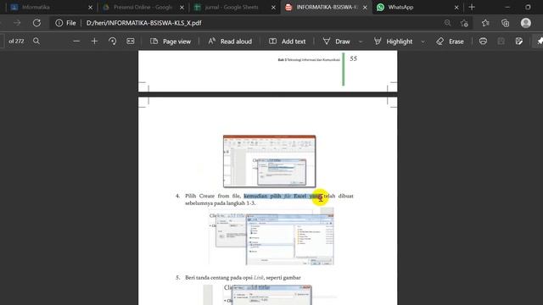Click the address bar file path
543x305 pixels.
[143, 23]
